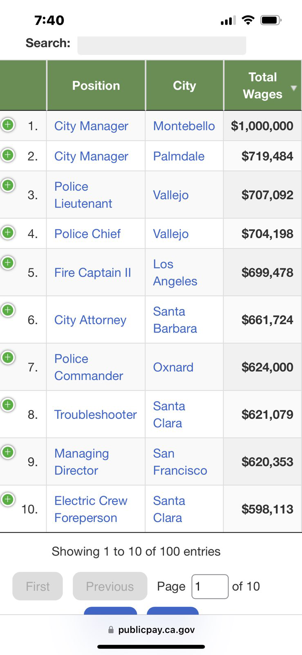
Task: Open the Montebello city link
Action: pos(184,126)
